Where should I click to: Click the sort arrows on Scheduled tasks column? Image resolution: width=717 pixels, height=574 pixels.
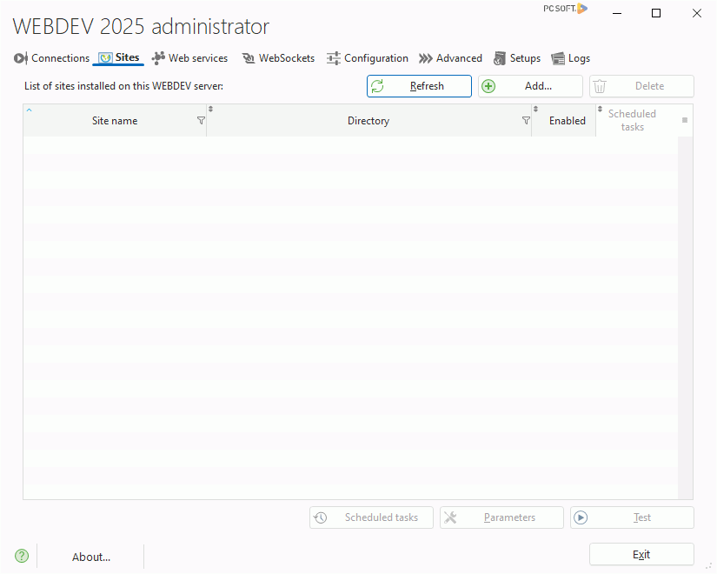click(600, 109)
